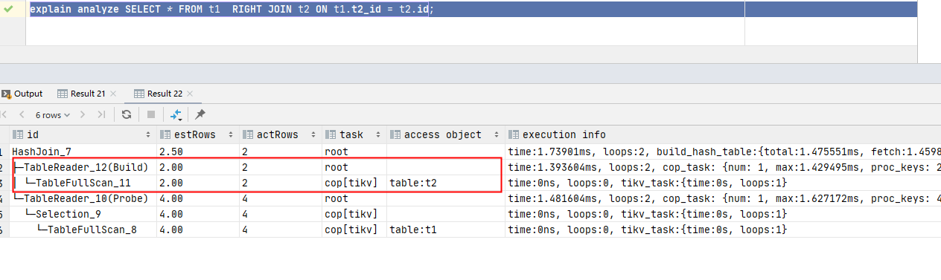941x280 pixels.
Task: Close the Result 22 tab
Action: click(x=189, y=94)
